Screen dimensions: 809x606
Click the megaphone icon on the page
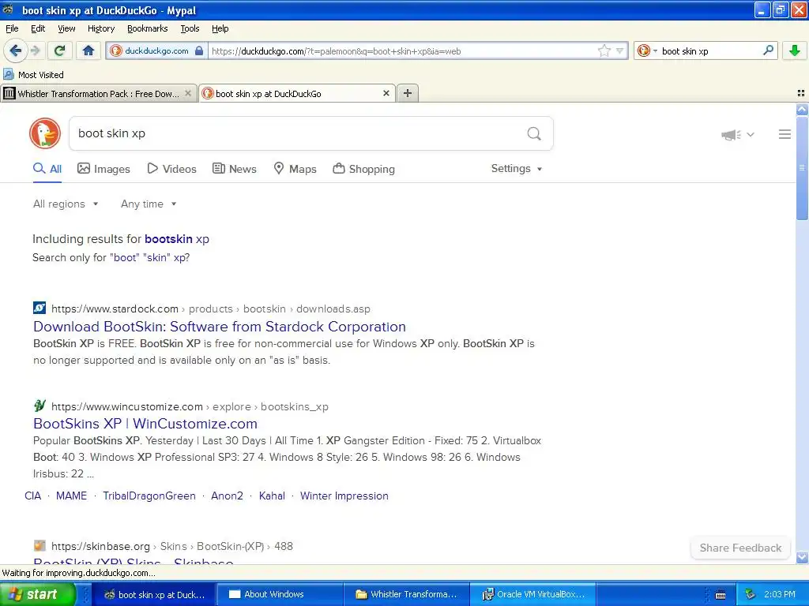tap(731, 134)
